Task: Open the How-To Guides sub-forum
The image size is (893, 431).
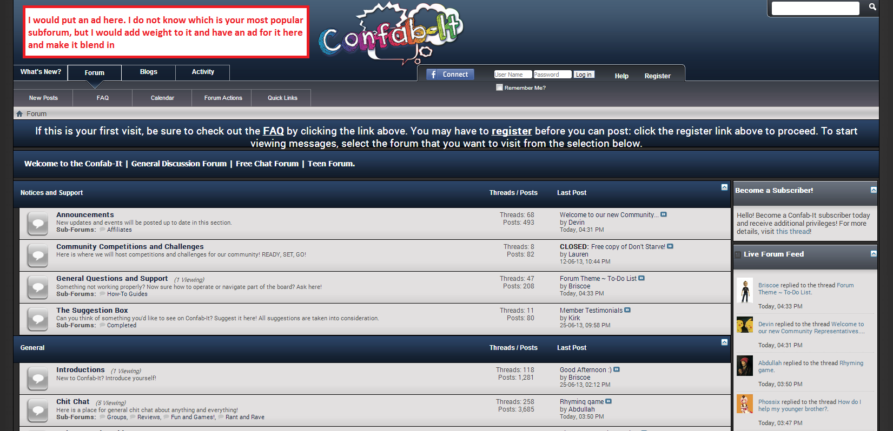Action: point(127,294)
